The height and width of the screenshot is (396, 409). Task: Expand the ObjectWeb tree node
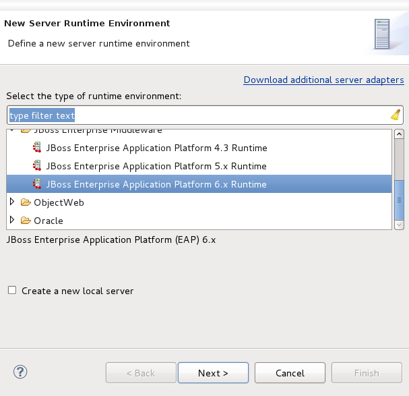click(12, 202)
